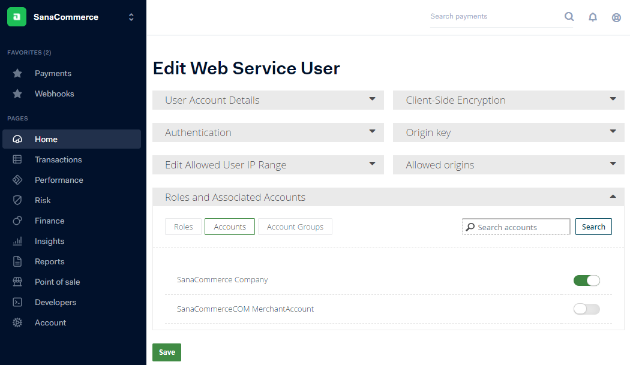Image resolution: width=630 pixels, height=365 pixels.
Task: Click the magnifier icon inside Search accounts field
Action: coord(470,227)
